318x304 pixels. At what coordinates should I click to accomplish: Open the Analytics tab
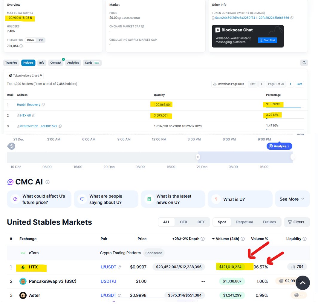coord(73,63)
